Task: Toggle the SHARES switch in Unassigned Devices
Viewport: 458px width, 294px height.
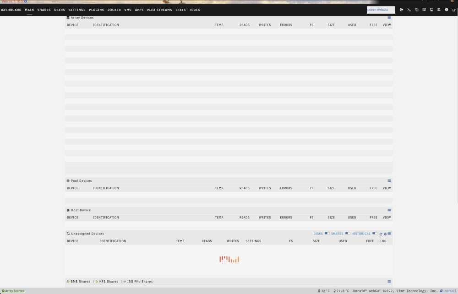Action: click(x=348, y=233)
